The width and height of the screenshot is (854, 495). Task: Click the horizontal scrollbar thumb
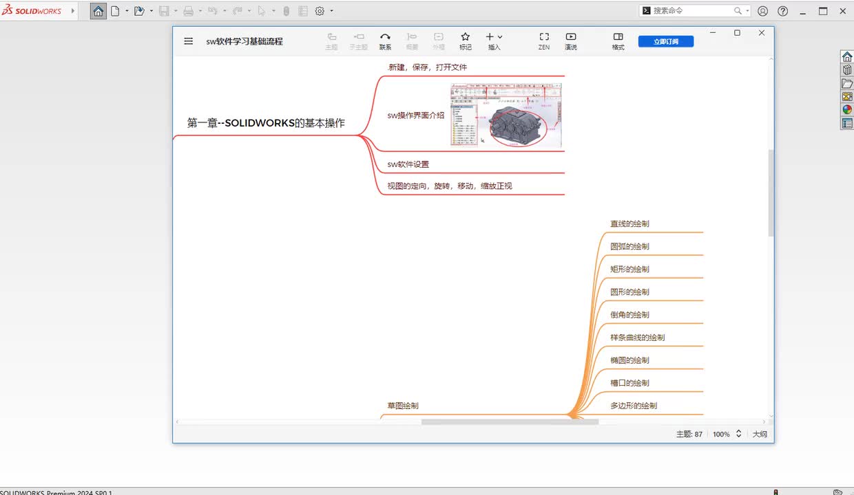click(510, 421)
